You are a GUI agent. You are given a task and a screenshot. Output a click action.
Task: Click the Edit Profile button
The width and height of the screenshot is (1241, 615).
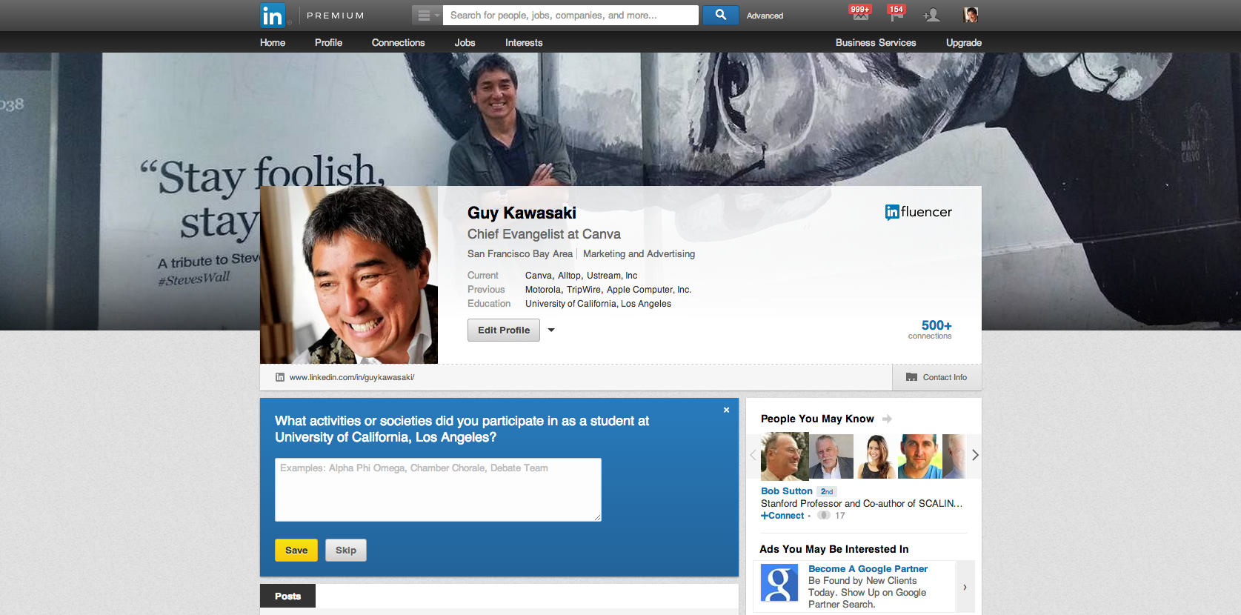[504, 330]
